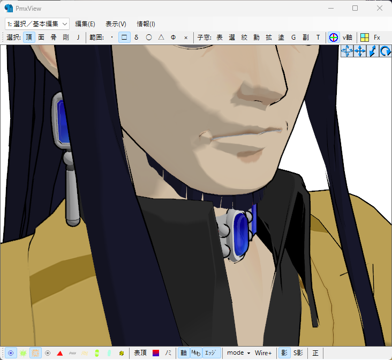The image size is (392, 360).
Task: Click the Wire+ button
Action: point(263,353)
